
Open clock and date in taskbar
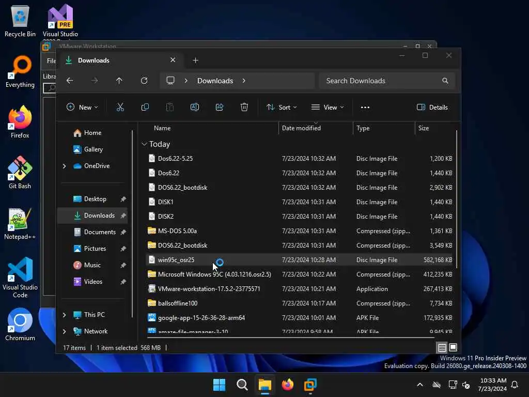click(492, 385)
